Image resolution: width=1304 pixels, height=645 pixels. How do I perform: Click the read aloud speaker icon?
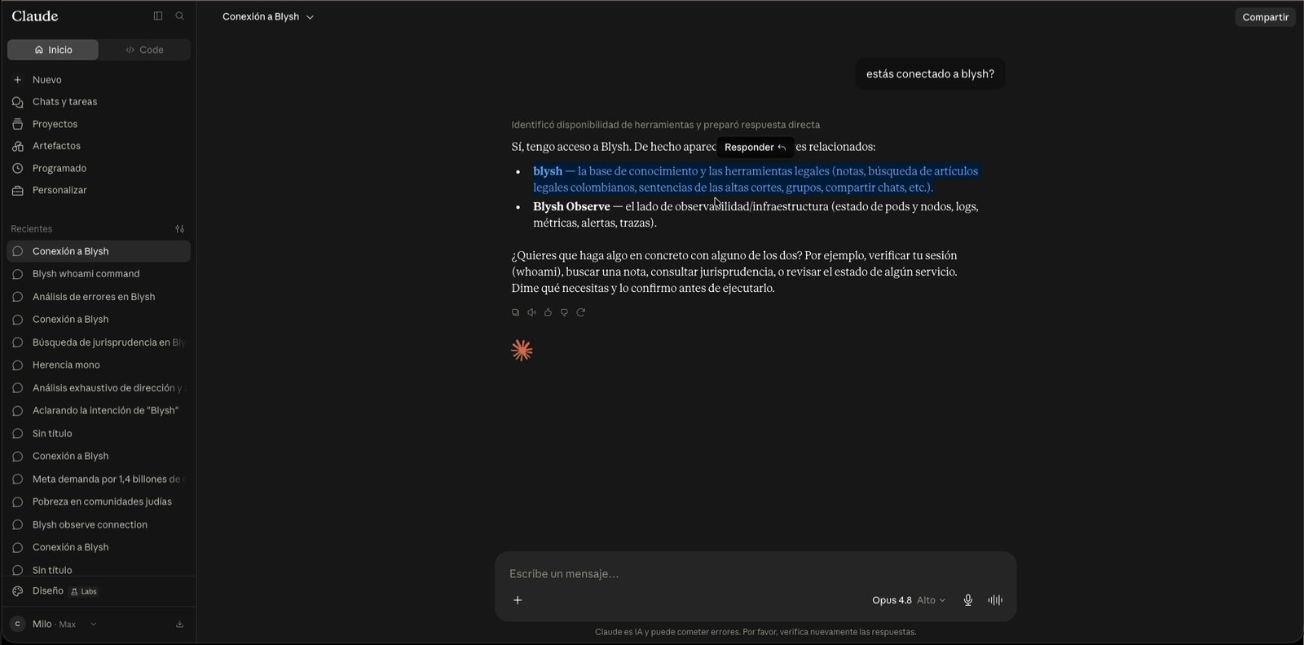point(531,312)
